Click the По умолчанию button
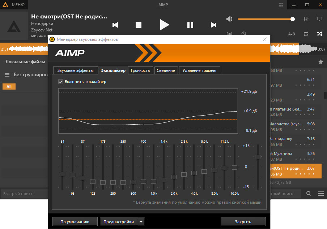The width and height of the screenshot is (327, 229). (75, 222)
